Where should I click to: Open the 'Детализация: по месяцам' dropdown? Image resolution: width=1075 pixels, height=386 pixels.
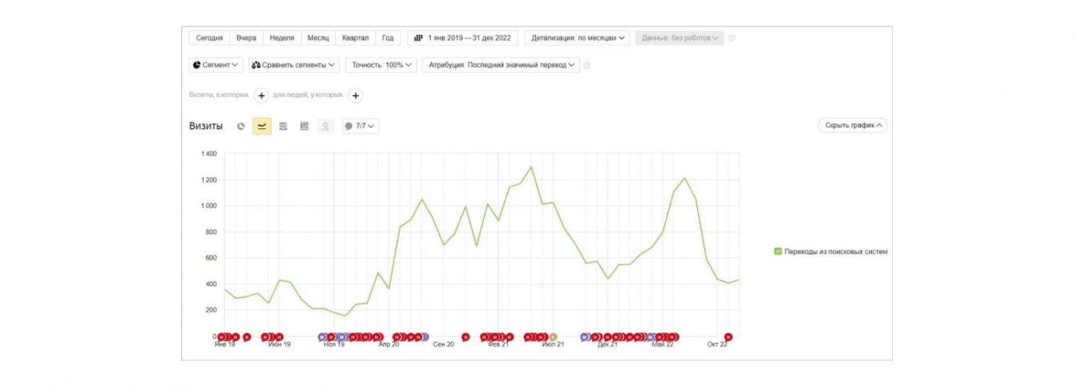pyautogui.click(x=577, y=38)
